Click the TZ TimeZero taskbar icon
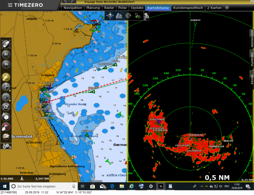254x195 pixels. pos(160,186)
